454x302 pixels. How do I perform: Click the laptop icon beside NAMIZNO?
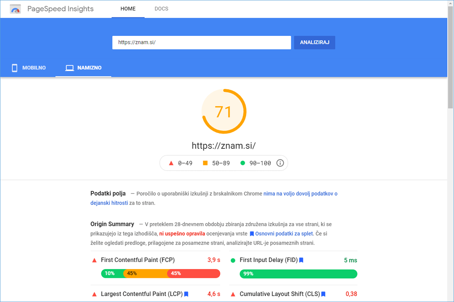click(69, 68)
